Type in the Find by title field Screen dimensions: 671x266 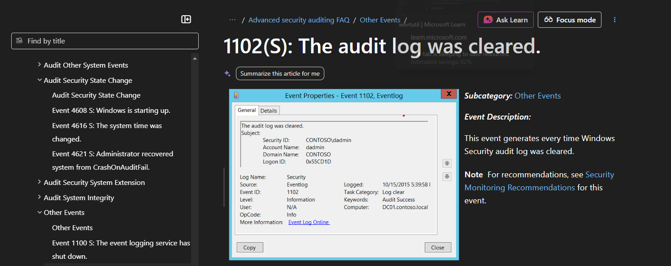coord(105,41)
